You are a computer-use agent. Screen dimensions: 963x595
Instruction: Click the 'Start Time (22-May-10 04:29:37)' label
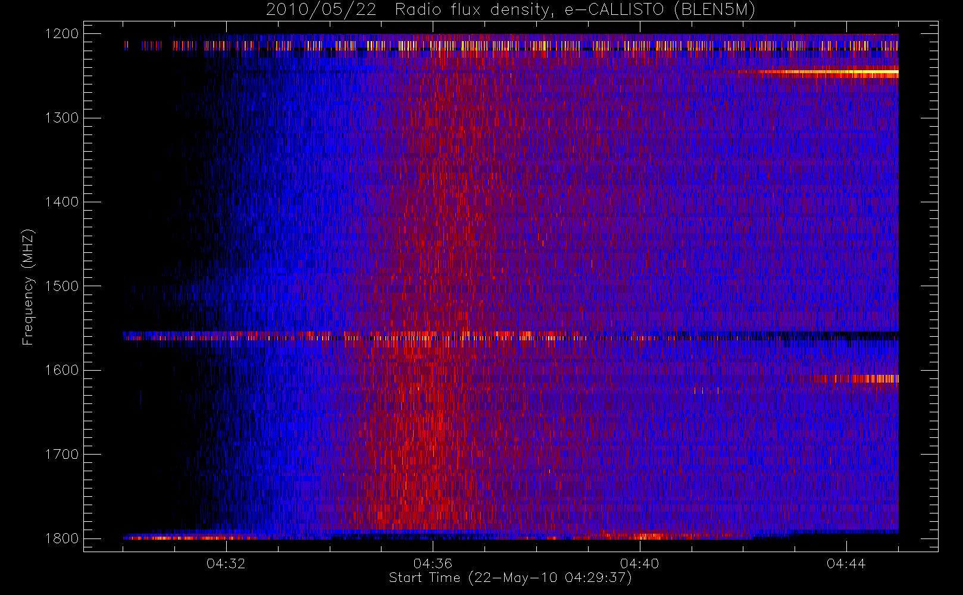[x=511, y=578]
